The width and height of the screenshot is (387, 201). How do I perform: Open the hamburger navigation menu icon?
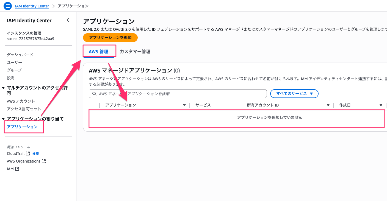tap(7, 6)
